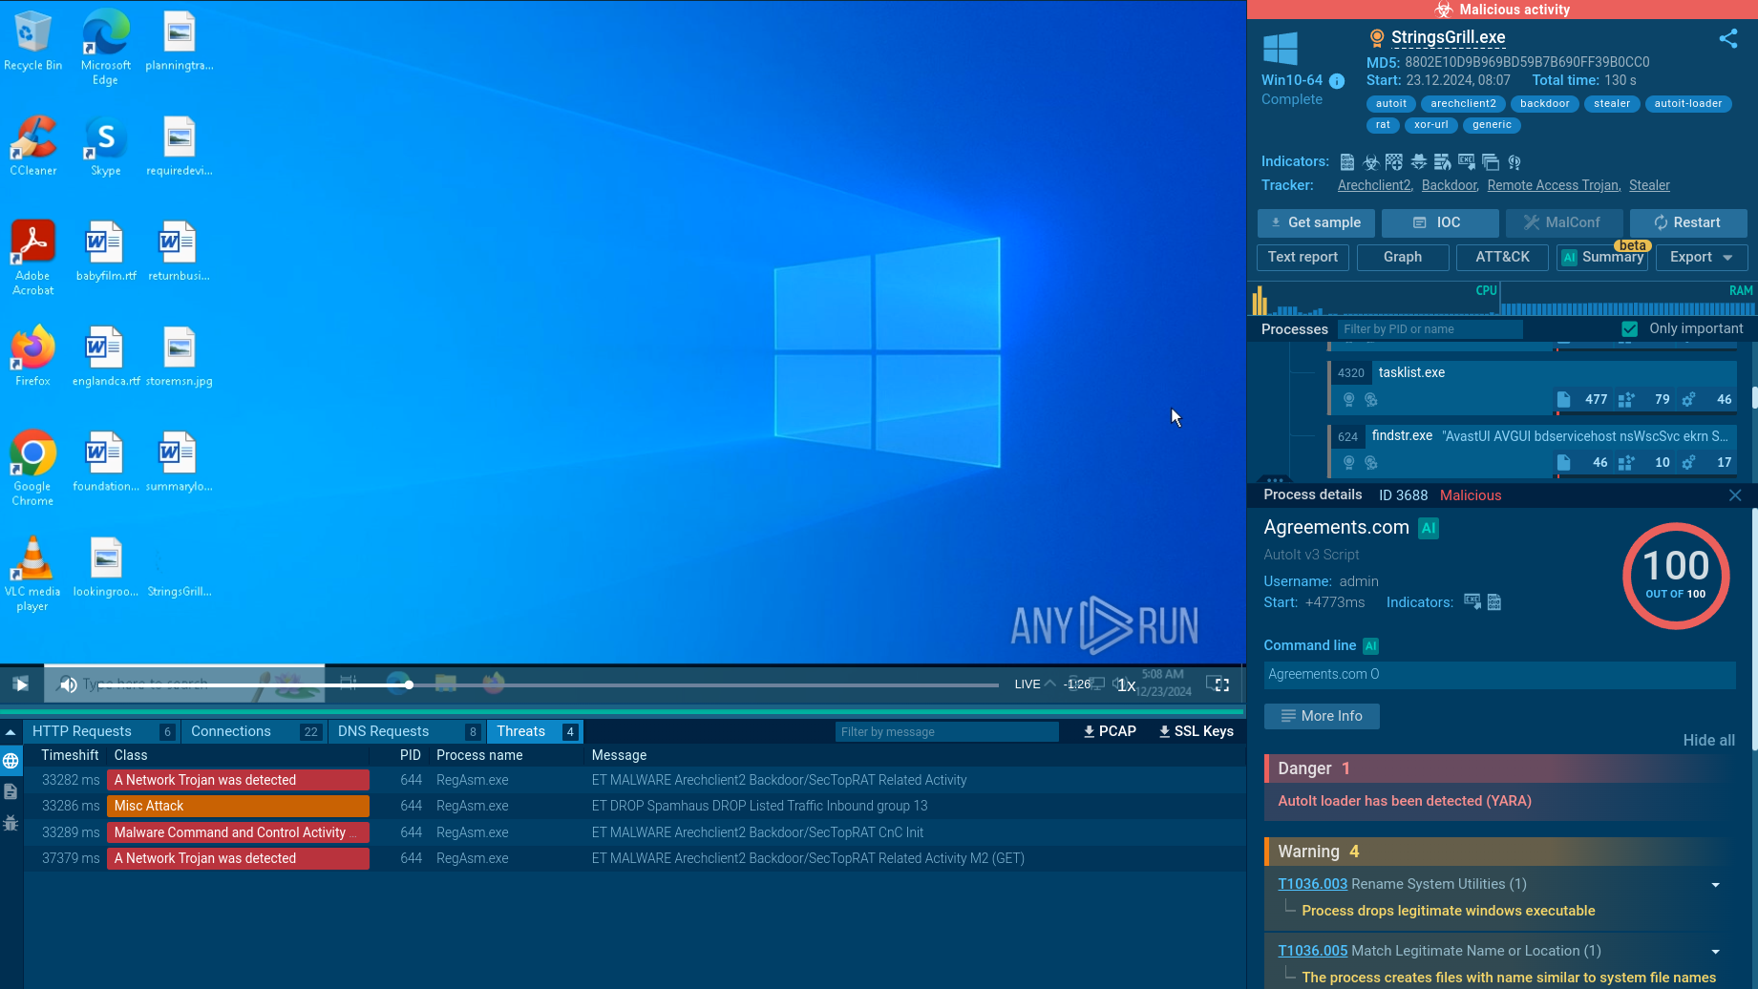Open the Connections tab
Image resolution: width=1758 pixels, height=989 pixels.
(231, 731)
